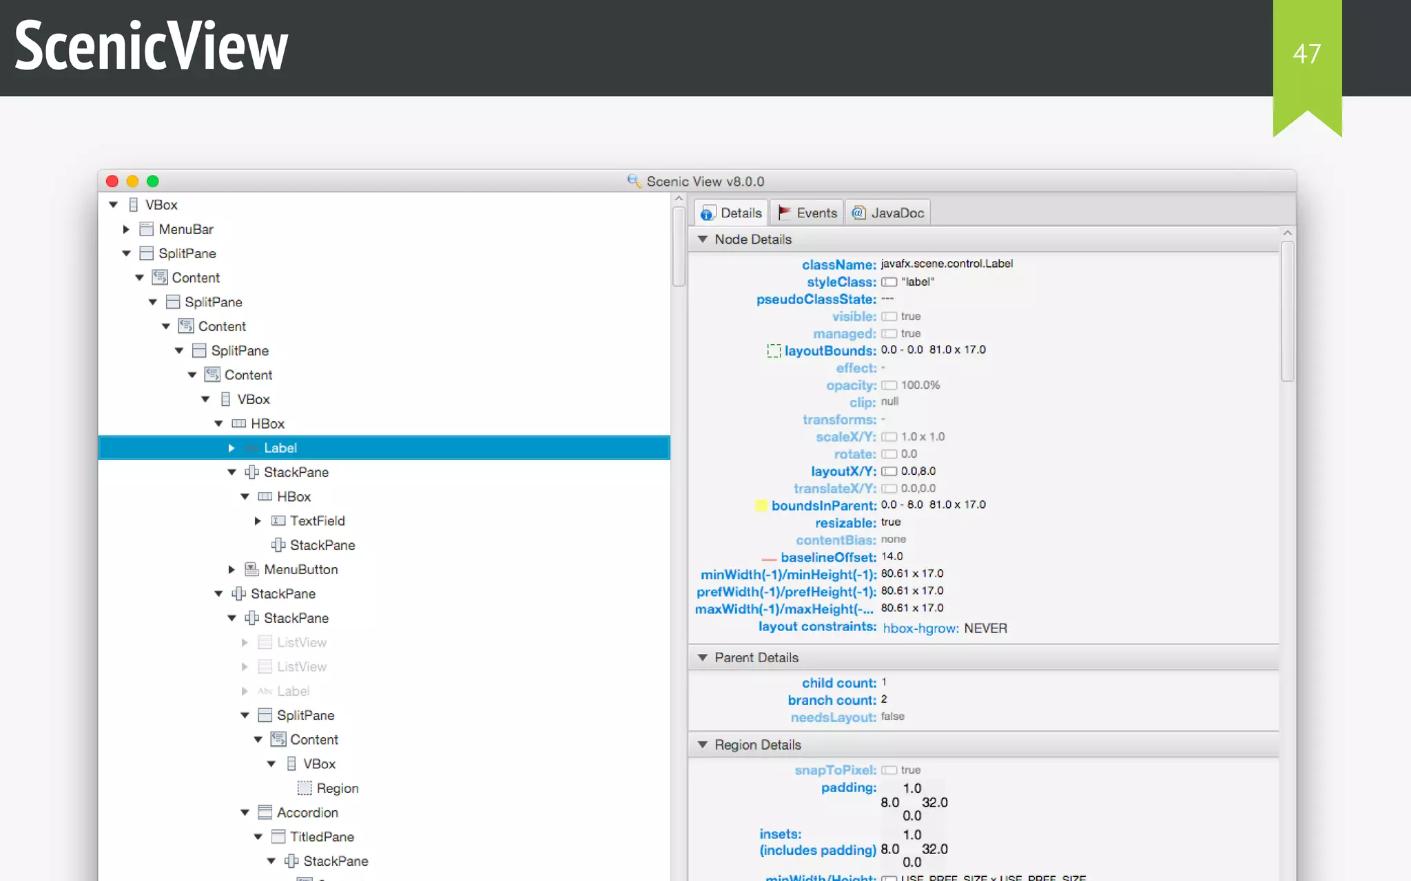1411x881 pixels.
Task: Click the Accordion node icon
Action: pos(265,813)
